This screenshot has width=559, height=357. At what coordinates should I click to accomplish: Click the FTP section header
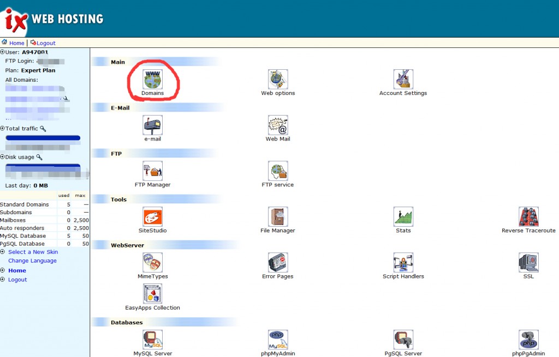click(116, 154)
